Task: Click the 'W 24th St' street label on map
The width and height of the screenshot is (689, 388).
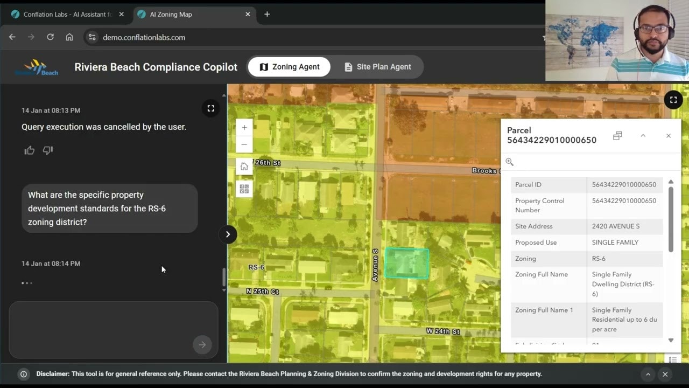Action: coord(443,331)
